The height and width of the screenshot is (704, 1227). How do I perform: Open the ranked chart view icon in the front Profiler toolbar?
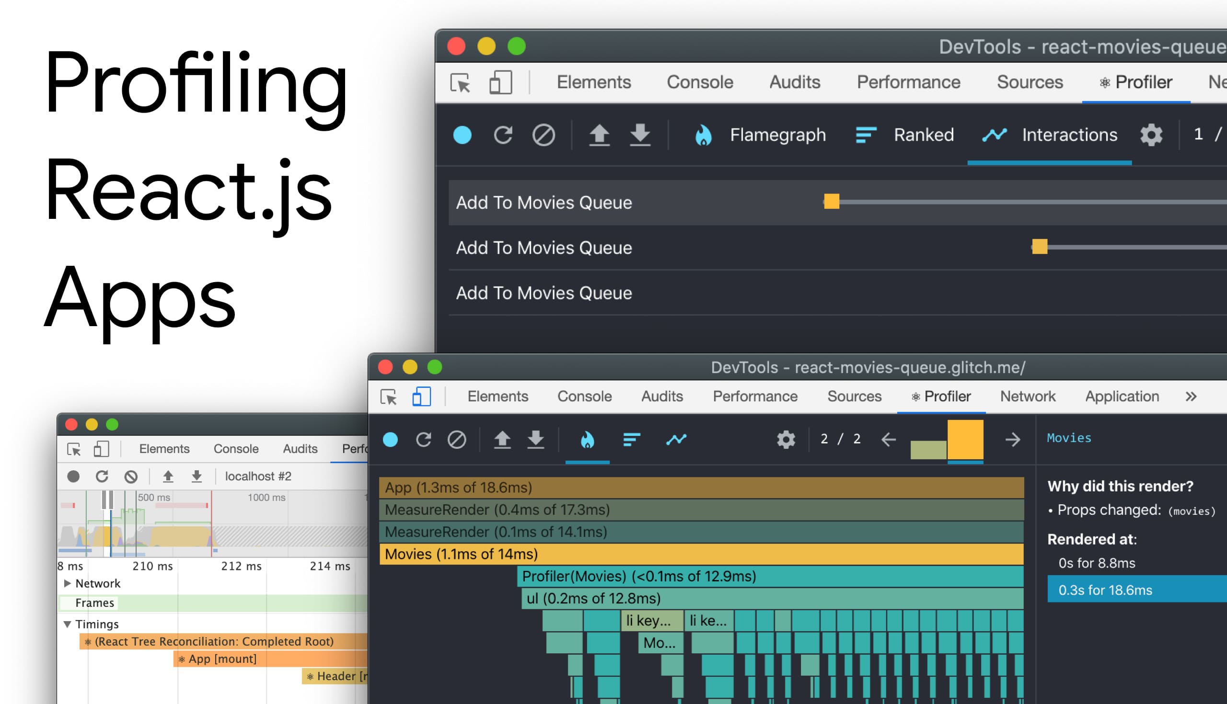pos(631,440)
